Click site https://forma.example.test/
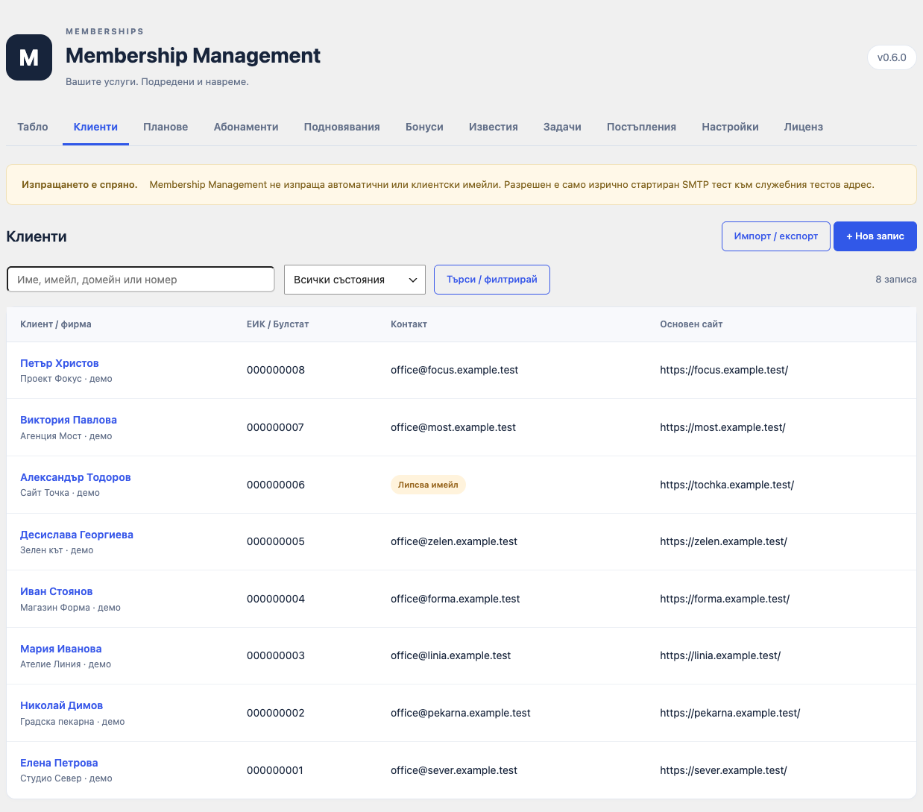Viewport: 923px width, 812px height. [725, 599]
